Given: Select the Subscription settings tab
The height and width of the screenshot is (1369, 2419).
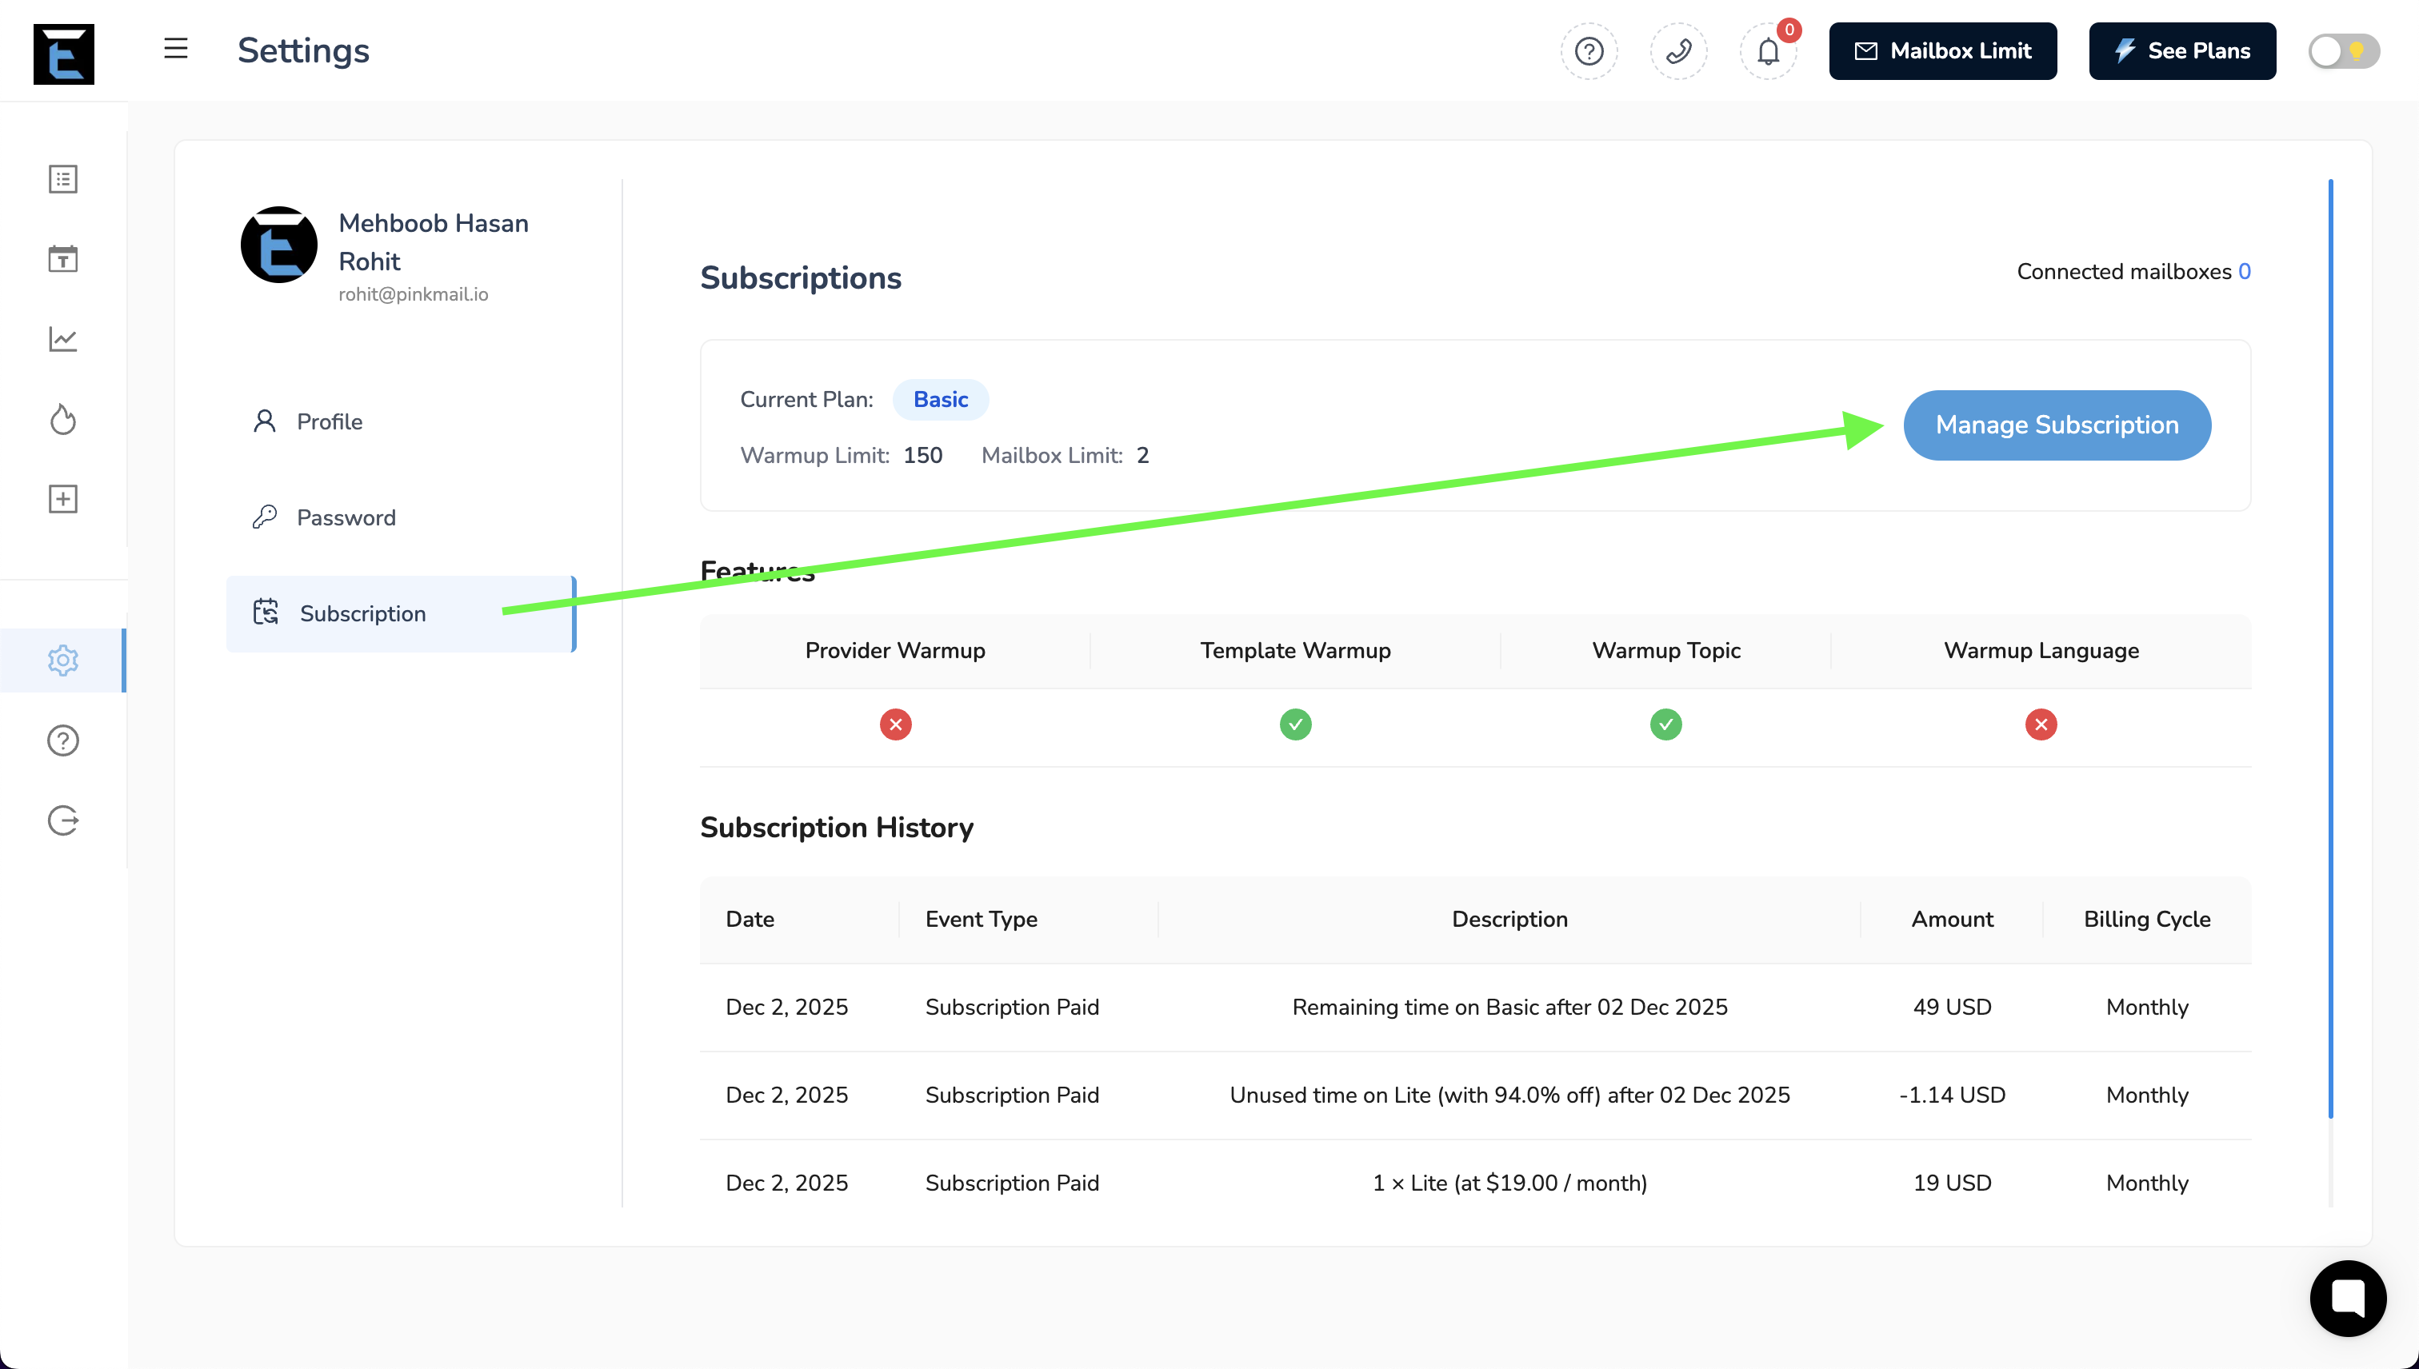Looking at the screenshot, I should pyautogui.click(x=363, y=613).
